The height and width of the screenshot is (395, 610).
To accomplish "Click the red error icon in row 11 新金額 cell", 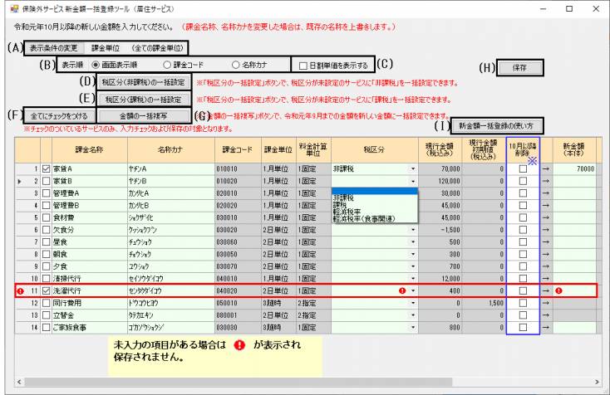I will coord(559,290).
